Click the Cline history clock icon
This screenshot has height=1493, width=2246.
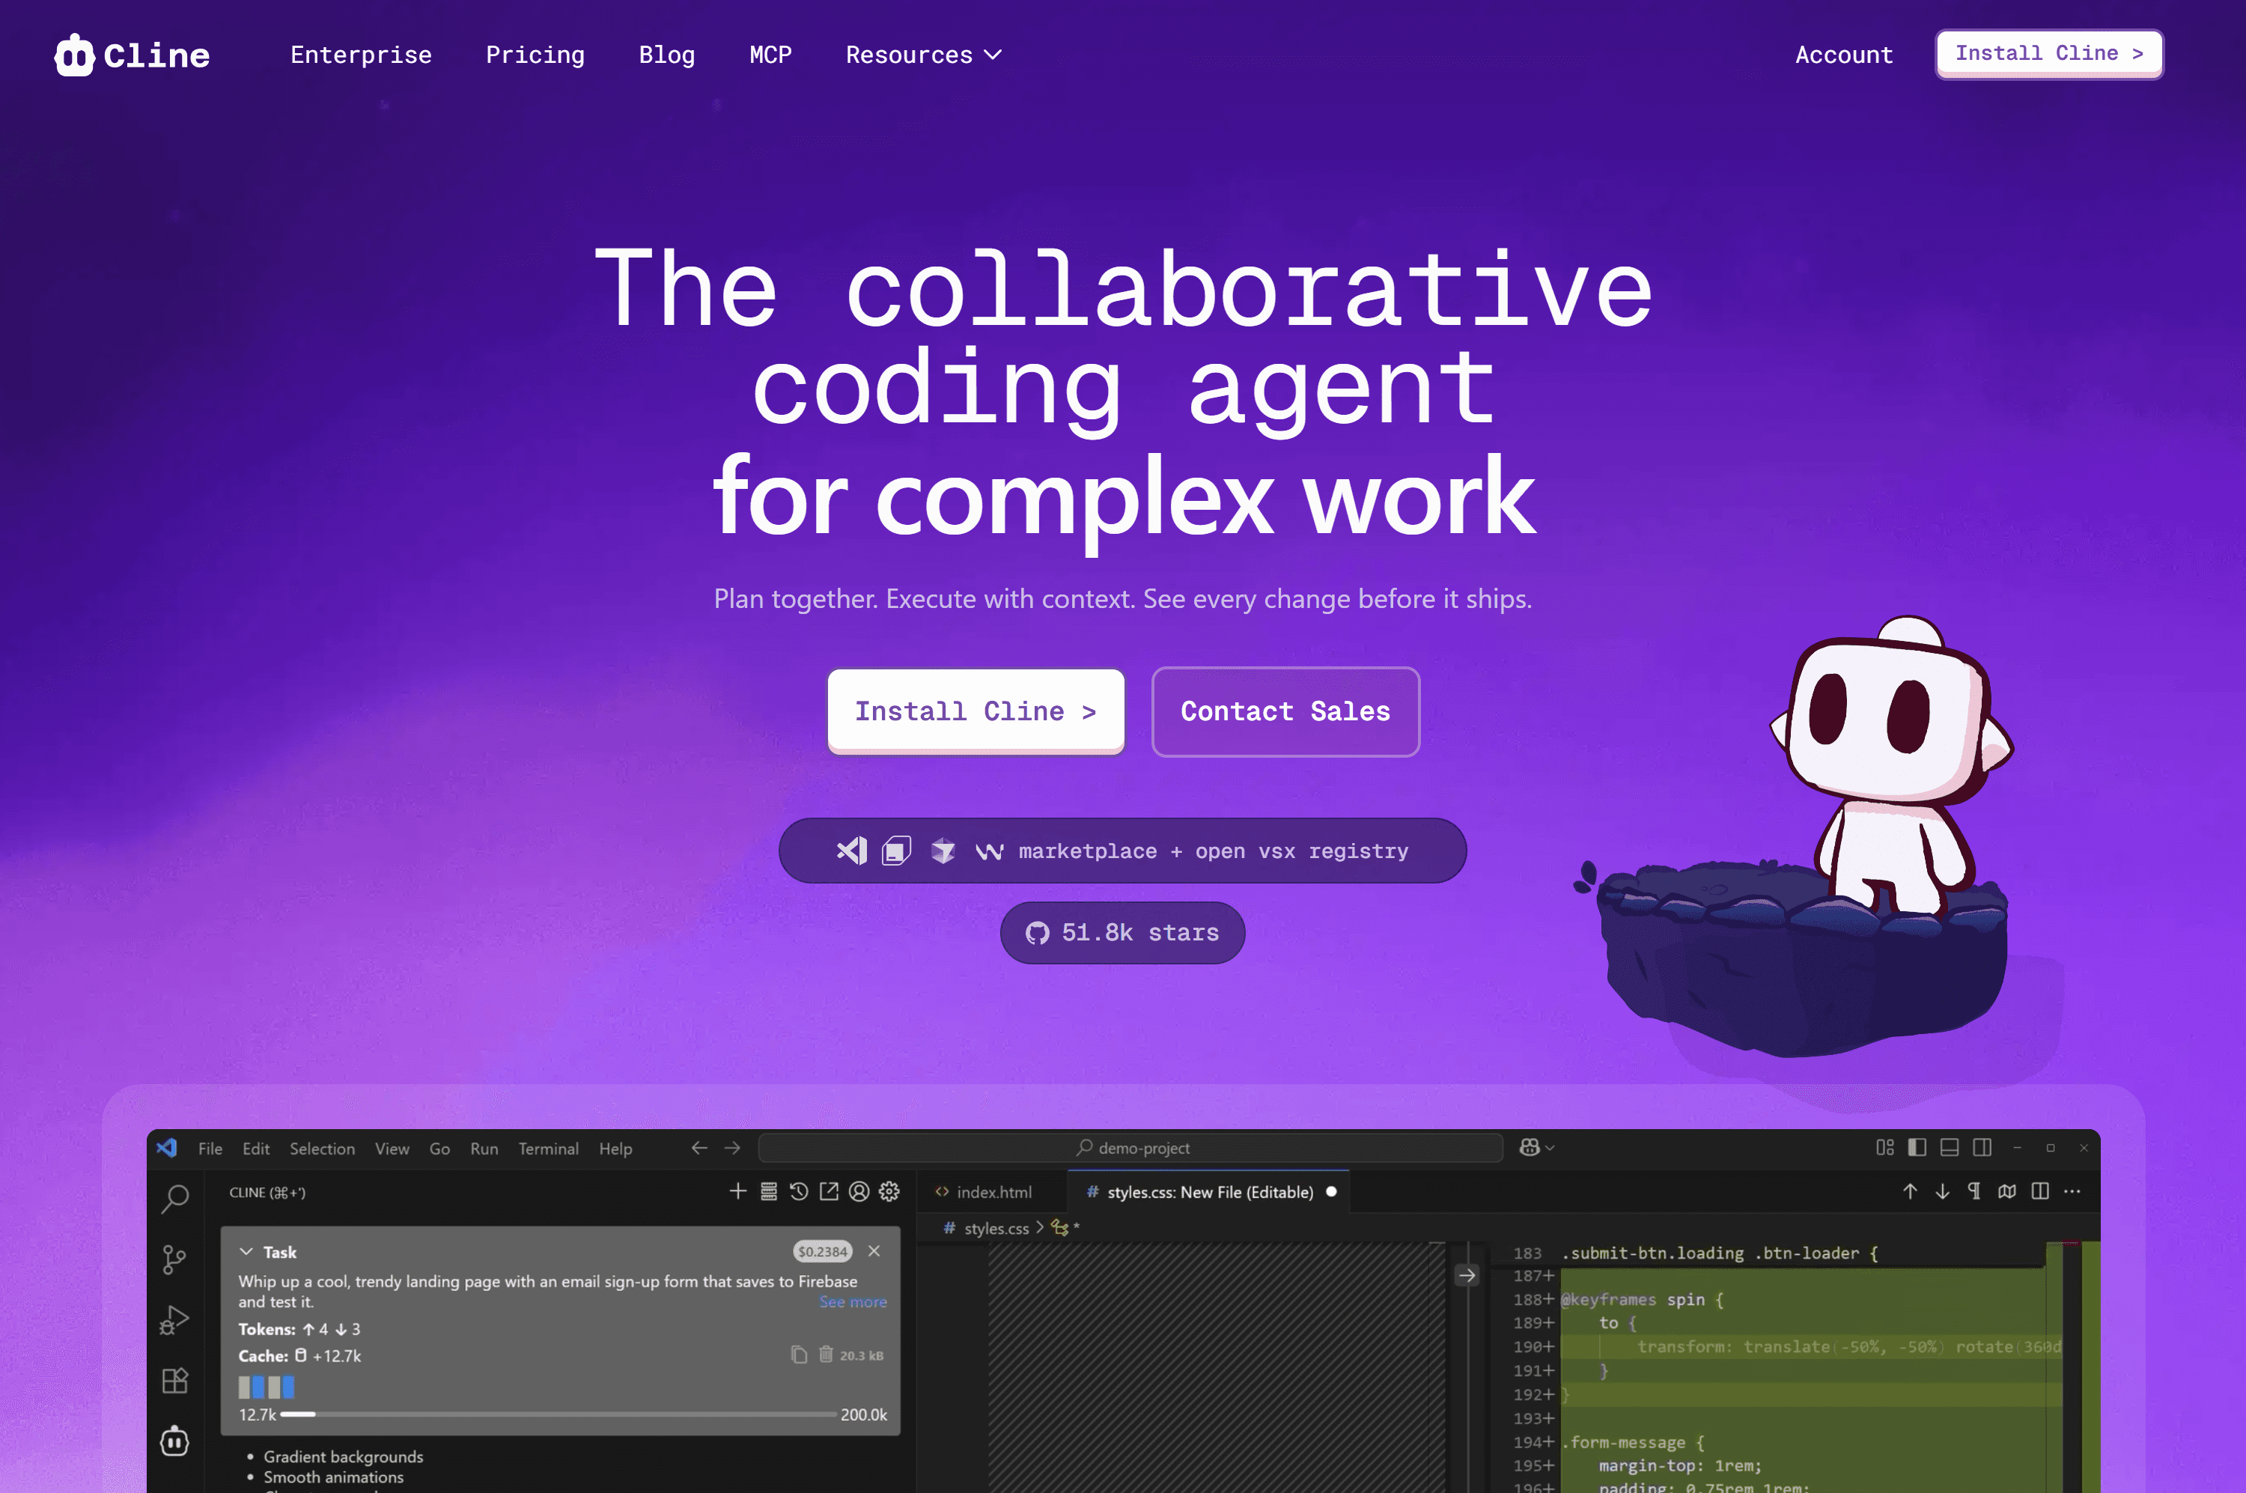click(799, 1191)
